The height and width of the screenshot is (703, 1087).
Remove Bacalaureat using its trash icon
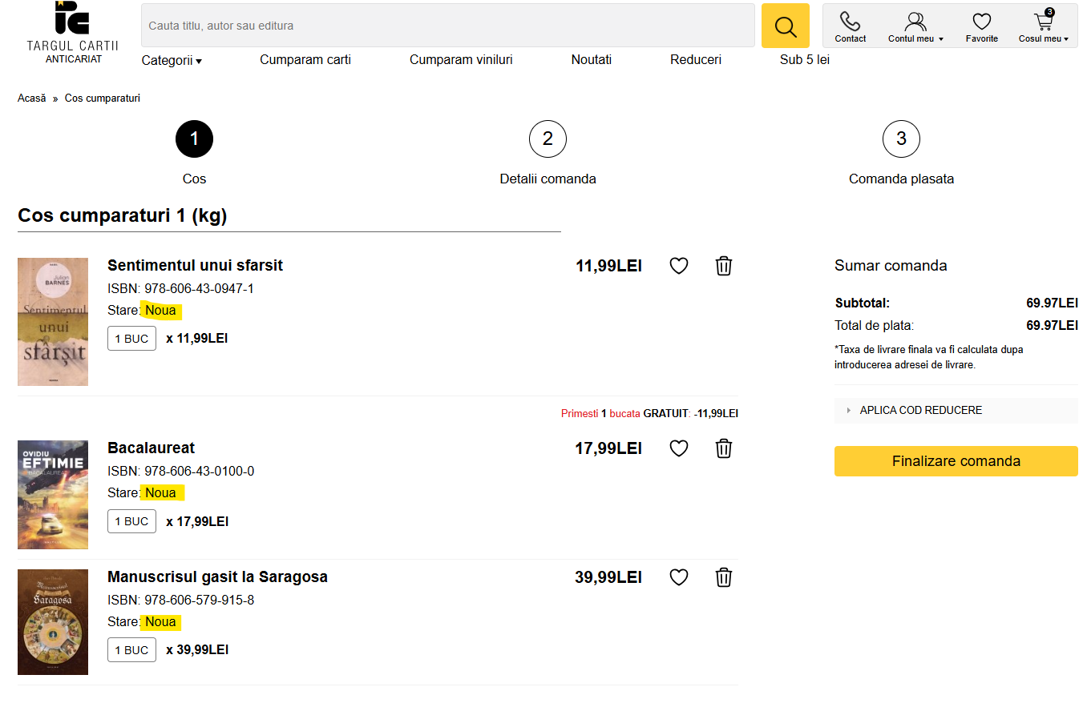point(724,448)
